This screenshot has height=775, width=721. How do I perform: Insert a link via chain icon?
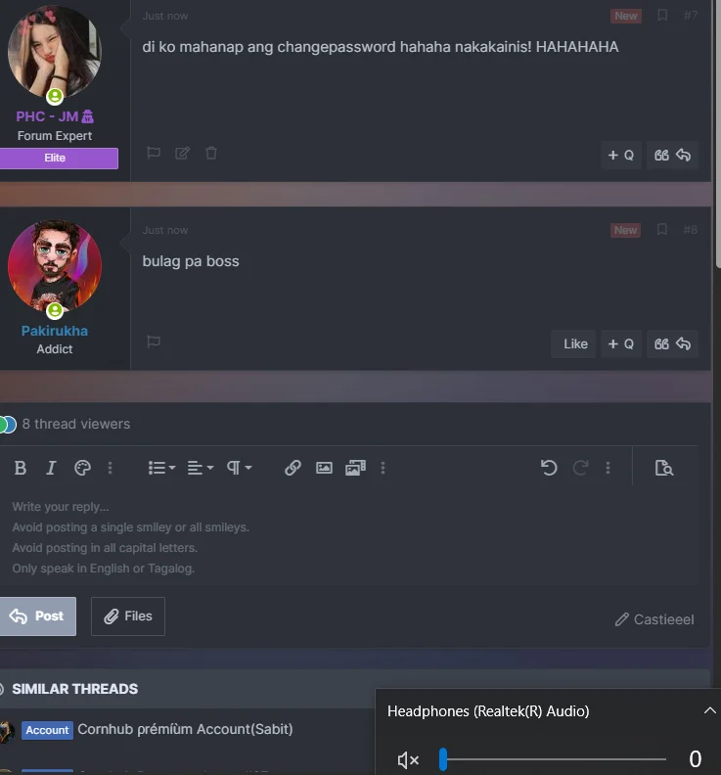pos(293,468)
